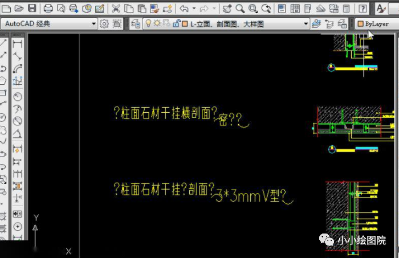Click Make Object's Layer Current icon
Image resolution: width=399 pixels, height=258 pixels.
click(316, 24)
